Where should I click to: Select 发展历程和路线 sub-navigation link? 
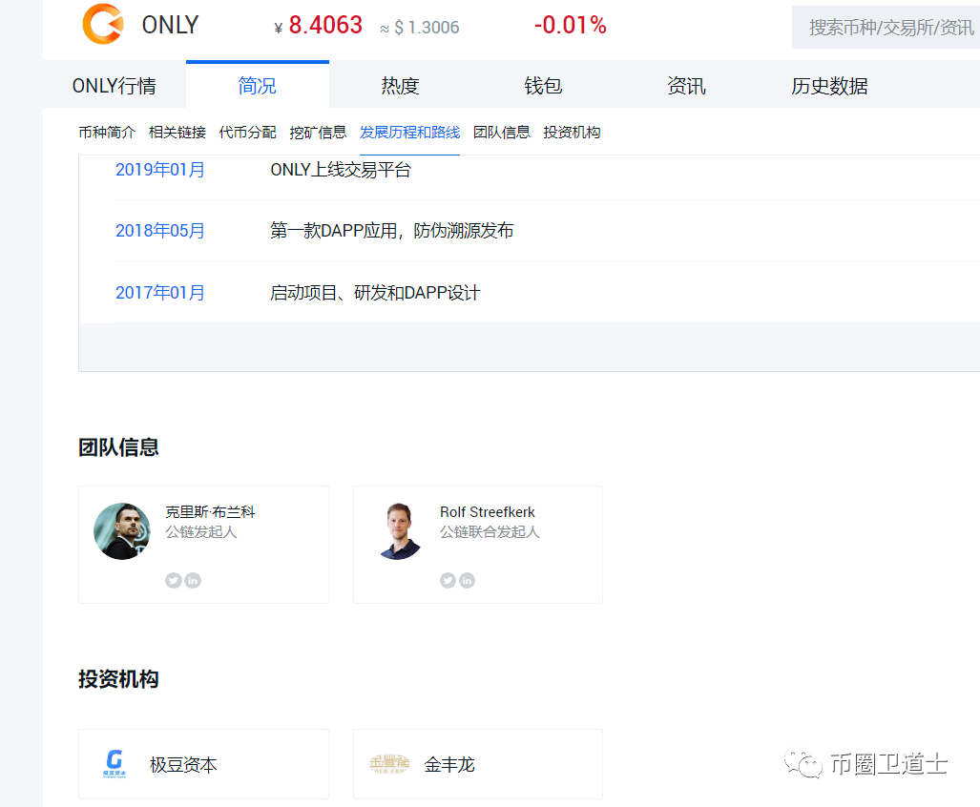point(410,133)
